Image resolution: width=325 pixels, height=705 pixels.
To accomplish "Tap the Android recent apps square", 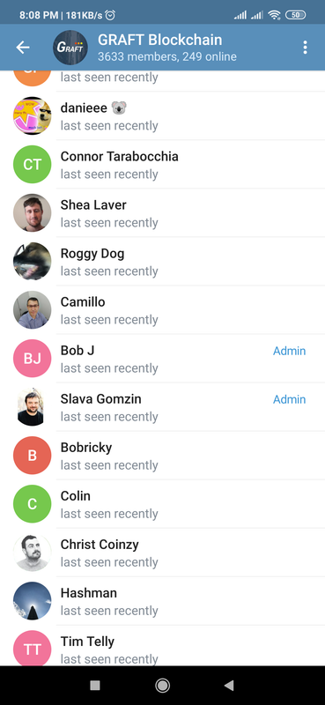I will tap(95, 686).
